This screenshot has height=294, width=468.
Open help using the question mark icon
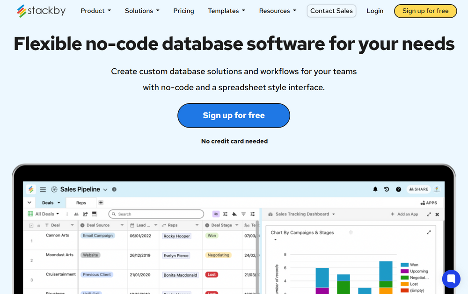pos(398,189)
